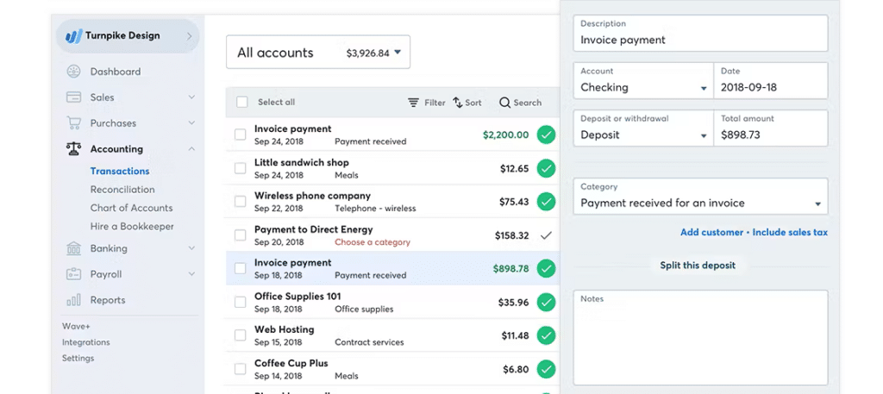The height and width of the screenshot is (394, 883).
Task: Click green check for $2,200.00 invoice payment
Action: pyautogui.click(x=546, y=135)
